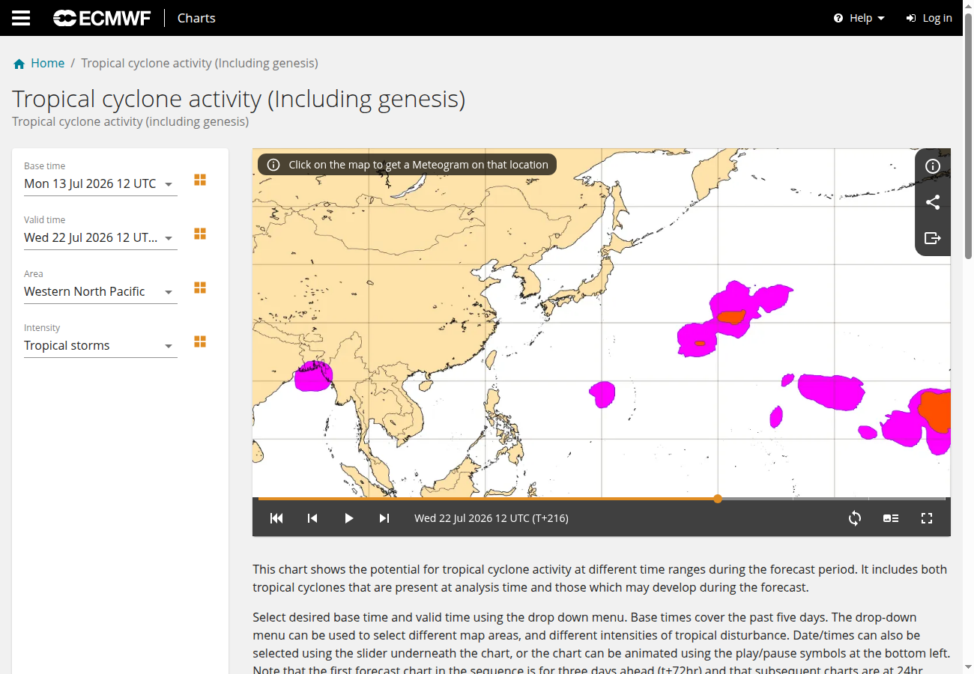Open the Help menu
The image size is (974, 674).
859,18
